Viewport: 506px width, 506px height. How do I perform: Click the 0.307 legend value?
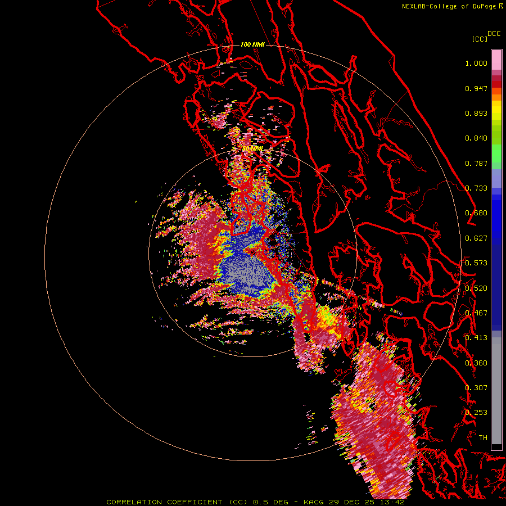coord(476,388)
